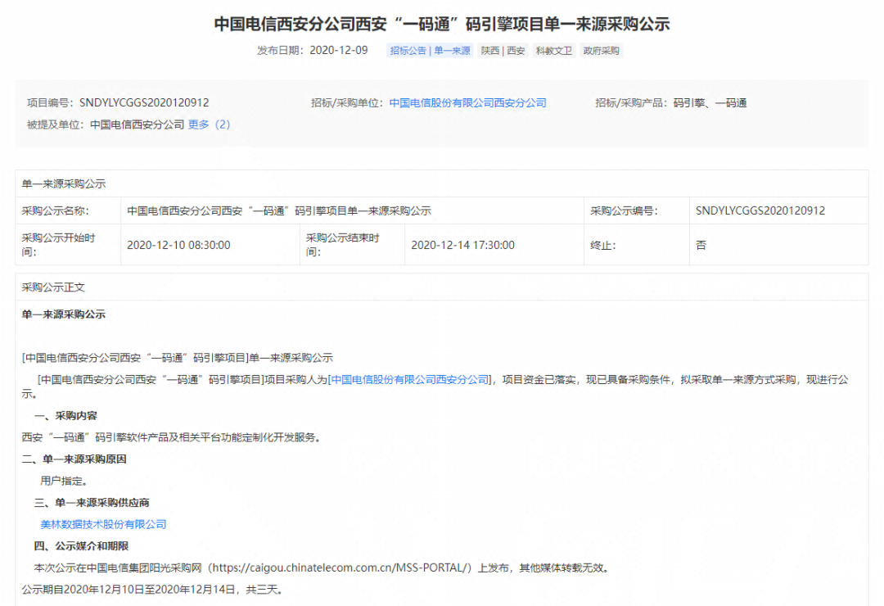This screenshot has width=884, height=606.
Task: Click the 陕西 | 西安 region tag
Action: [503, 51]
